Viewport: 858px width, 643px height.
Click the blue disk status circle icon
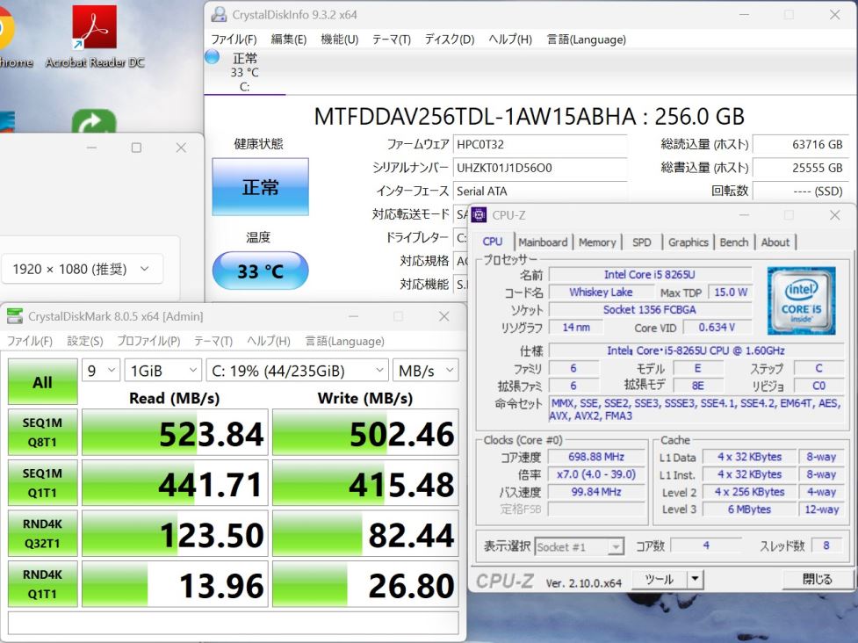pyautogui.click(x=212, y=56)
